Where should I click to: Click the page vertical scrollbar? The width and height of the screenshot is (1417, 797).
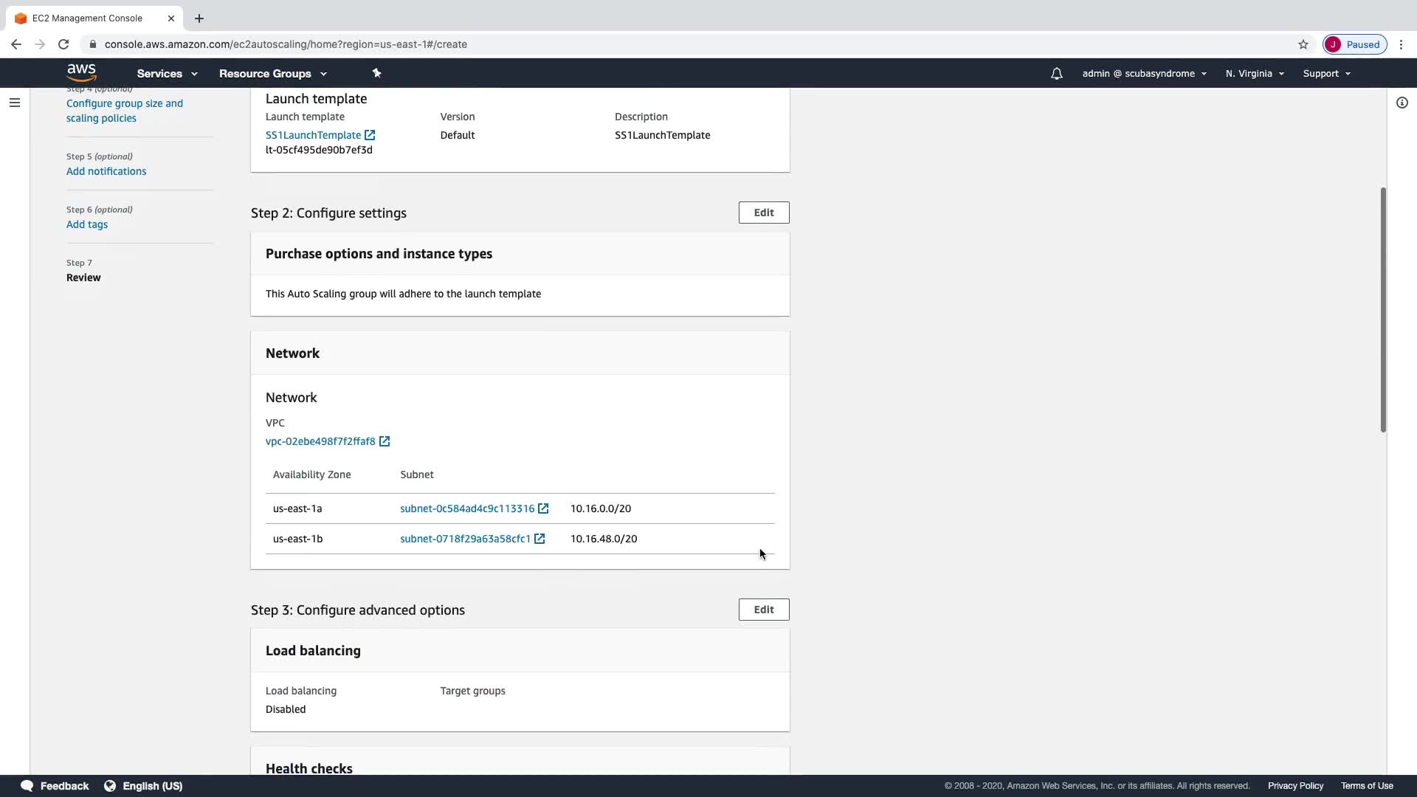[x=1383, y=310]
